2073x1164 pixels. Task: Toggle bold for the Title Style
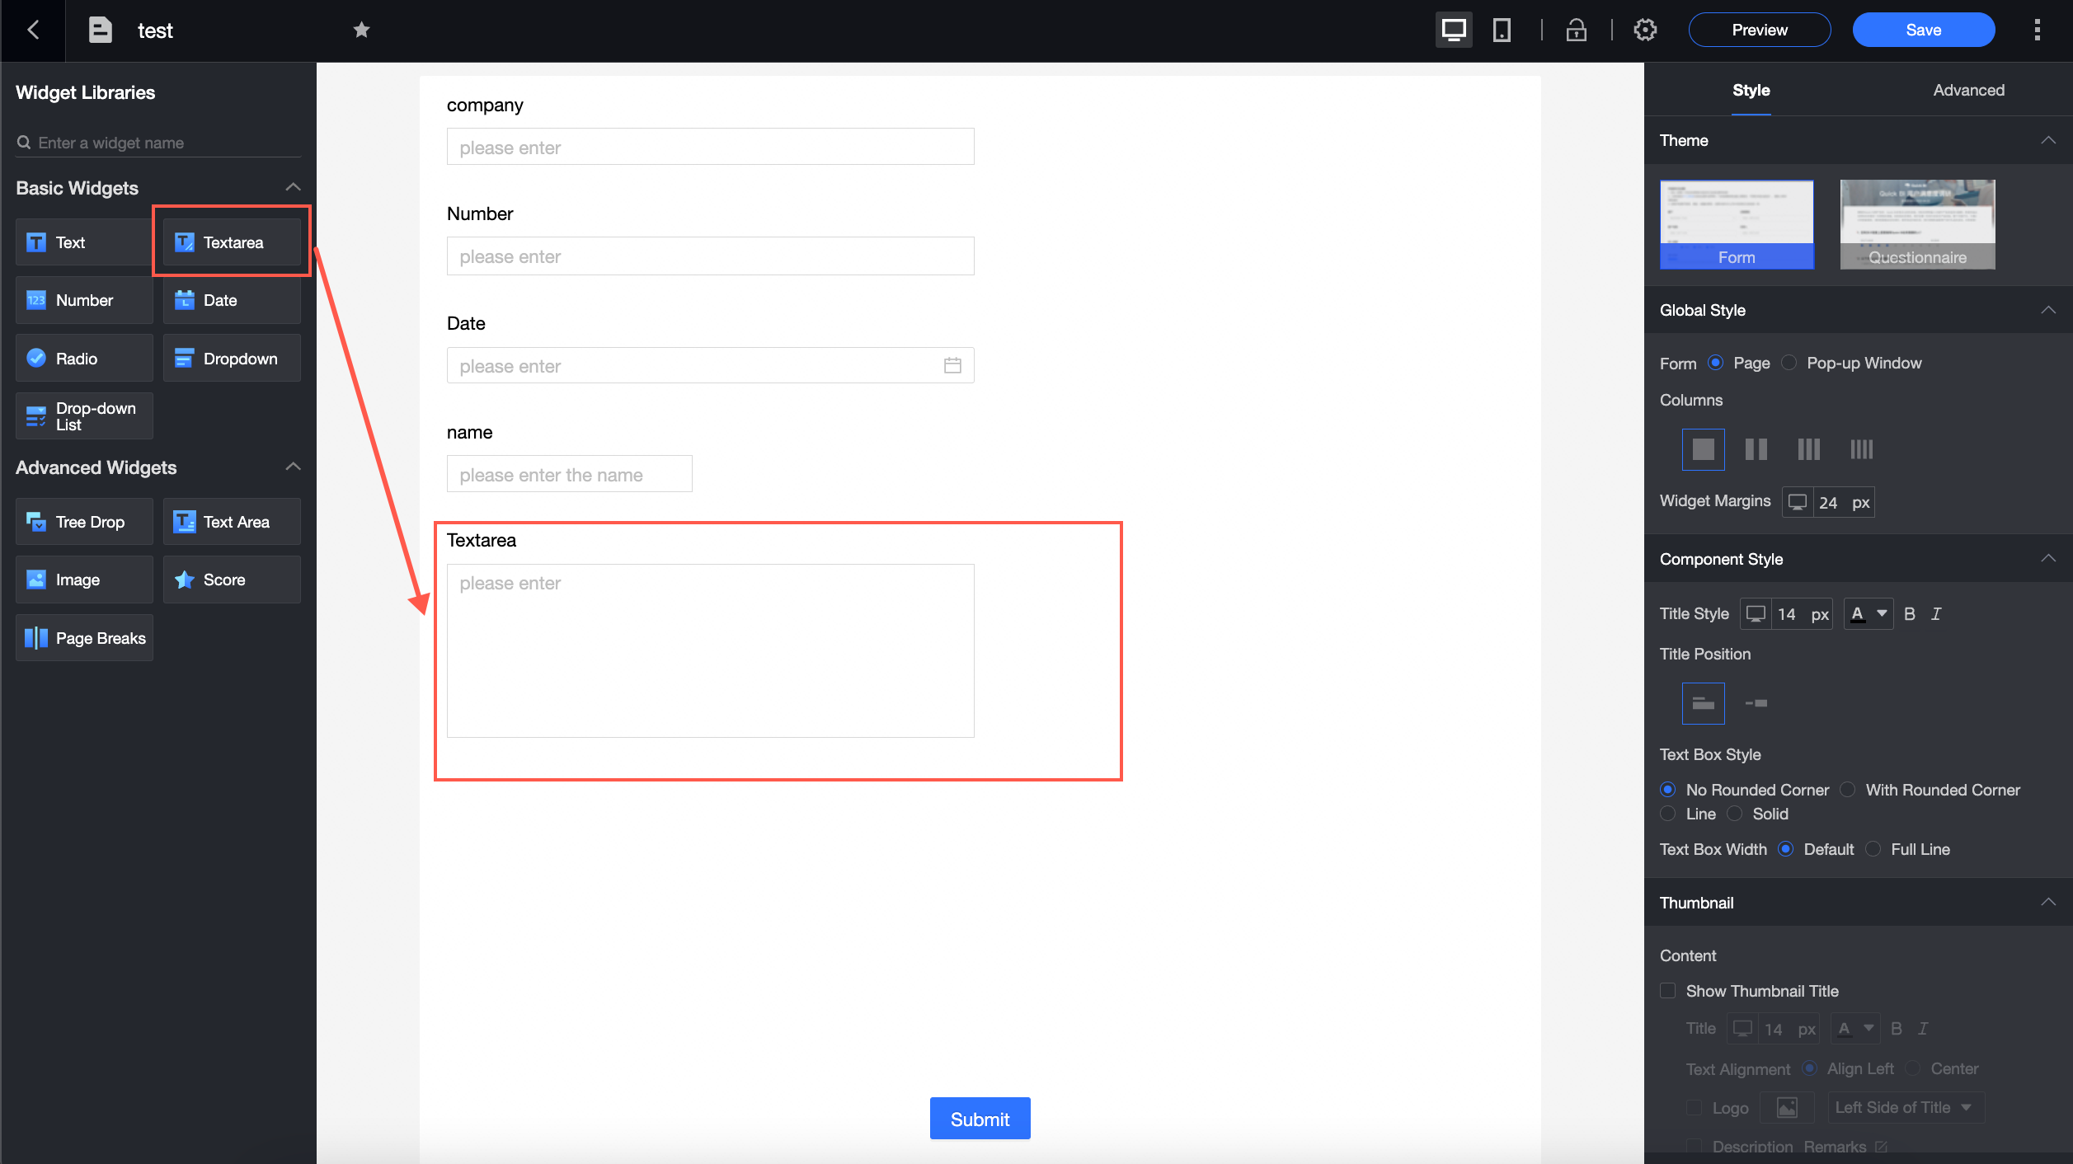click(1910, 613)
